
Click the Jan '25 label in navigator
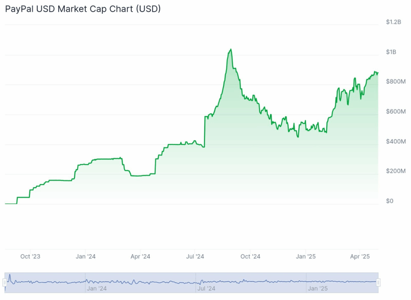pyautogui.click(x=318, y=288)
